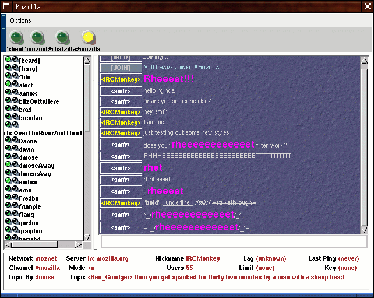
Task: Click the op status dot beside brad
Action: (8, 108)
